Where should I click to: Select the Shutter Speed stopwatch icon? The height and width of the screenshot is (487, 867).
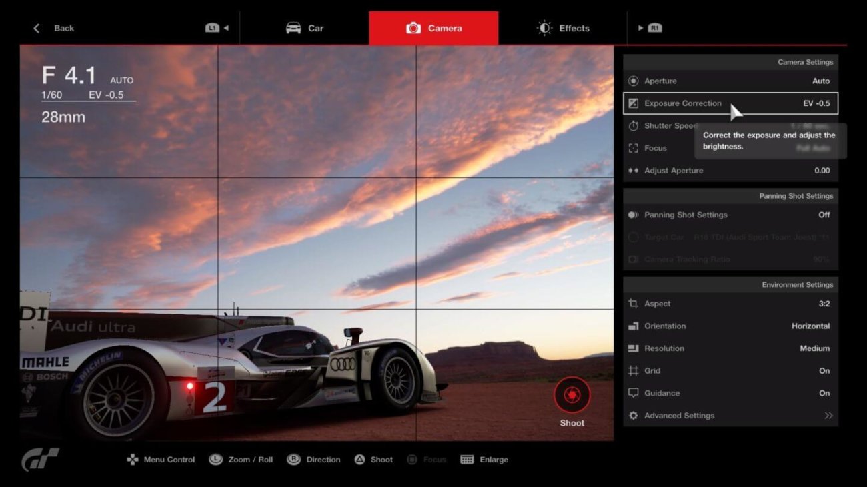click(632, 125)
